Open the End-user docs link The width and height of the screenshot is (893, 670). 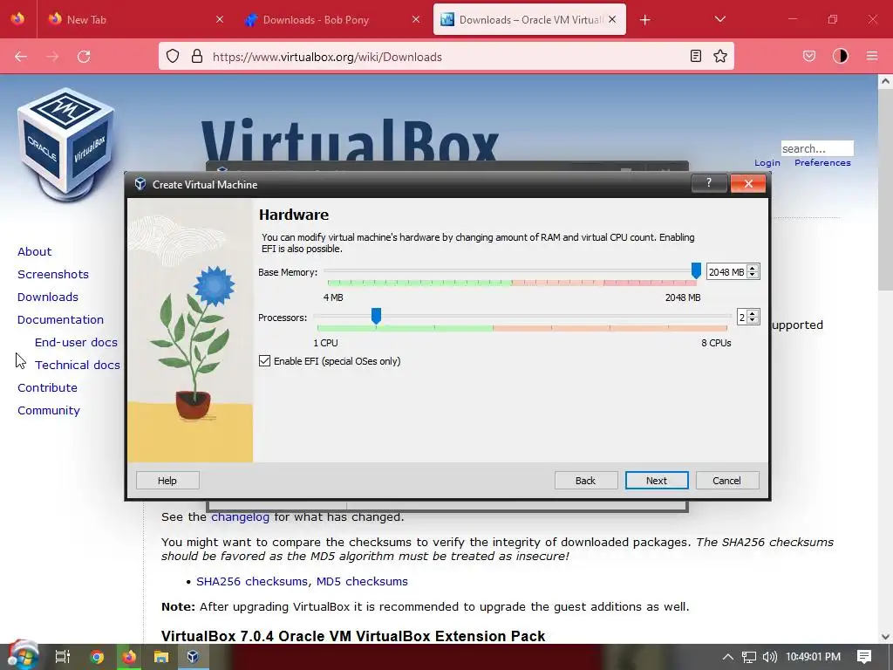tap(77, 342)
